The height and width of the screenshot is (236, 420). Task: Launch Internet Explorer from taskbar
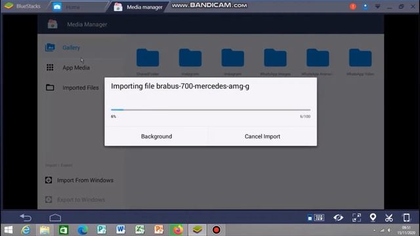[26, 230]
